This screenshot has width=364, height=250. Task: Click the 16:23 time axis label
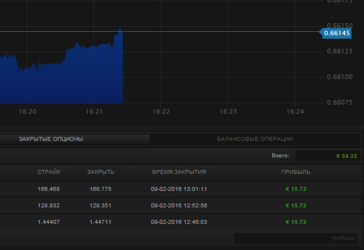point(228,112)
